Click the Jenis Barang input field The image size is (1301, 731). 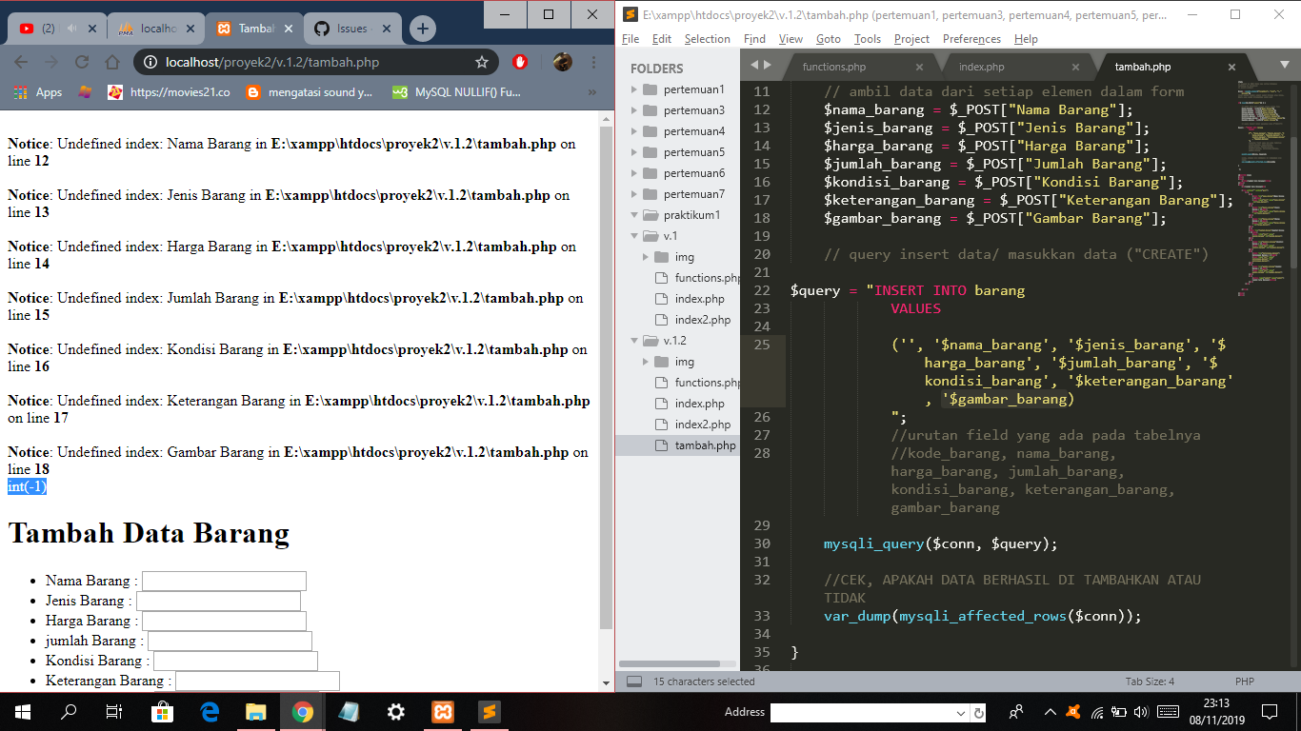point(218,600)
